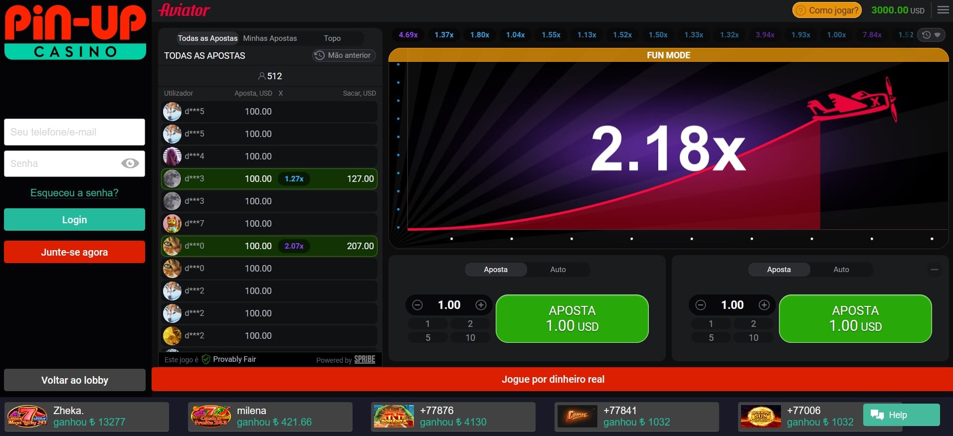Click Jogue por dinheiro real banner

click(x=552, y=379)
